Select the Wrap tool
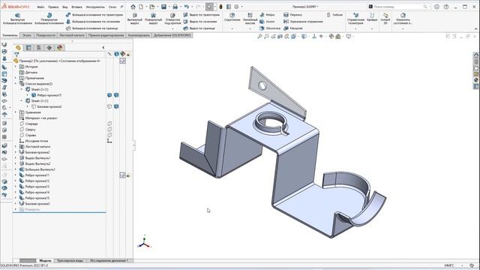This screenshot has height=270, width=480. click(292, 15)
